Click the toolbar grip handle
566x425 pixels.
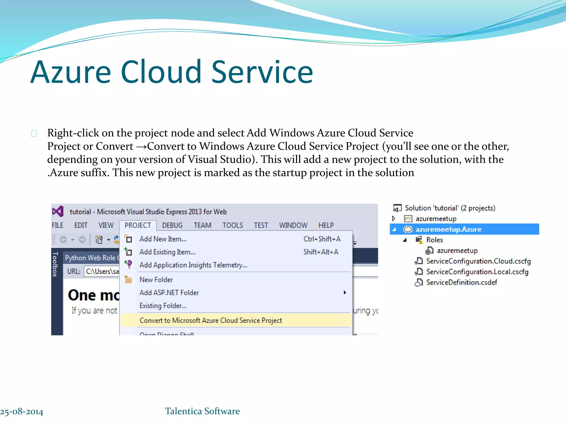point(54,239)
